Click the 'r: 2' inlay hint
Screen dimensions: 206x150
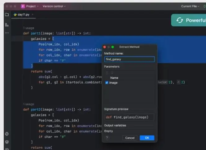pos(180,82)
